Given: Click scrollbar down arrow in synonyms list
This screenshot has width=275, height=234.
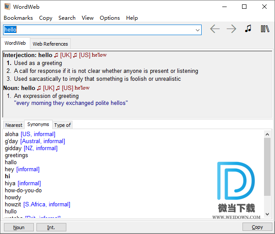Looking at the screenshot, I should pyautogui.click(x=267, y=214).
